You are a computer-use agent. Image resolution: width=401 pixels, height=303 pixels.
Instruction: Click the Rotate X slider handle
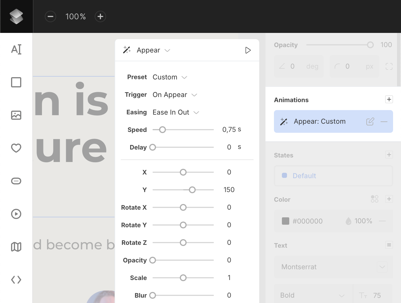click(183, 207)
